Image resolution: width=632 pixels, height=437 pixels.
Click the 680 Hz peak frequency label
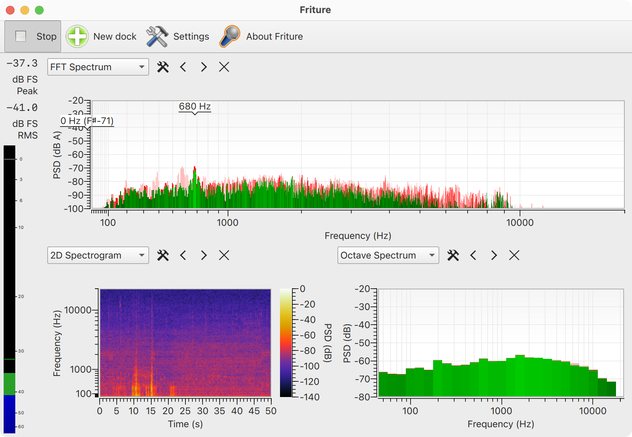pyautogui.click(x=195, y=107)
